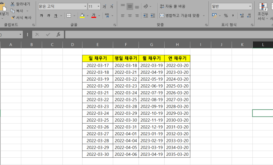Open Conditional Formatting (조건부 서식)
Image resolution: width=273 pixels, height=165 pixels.
pos(263,11)
